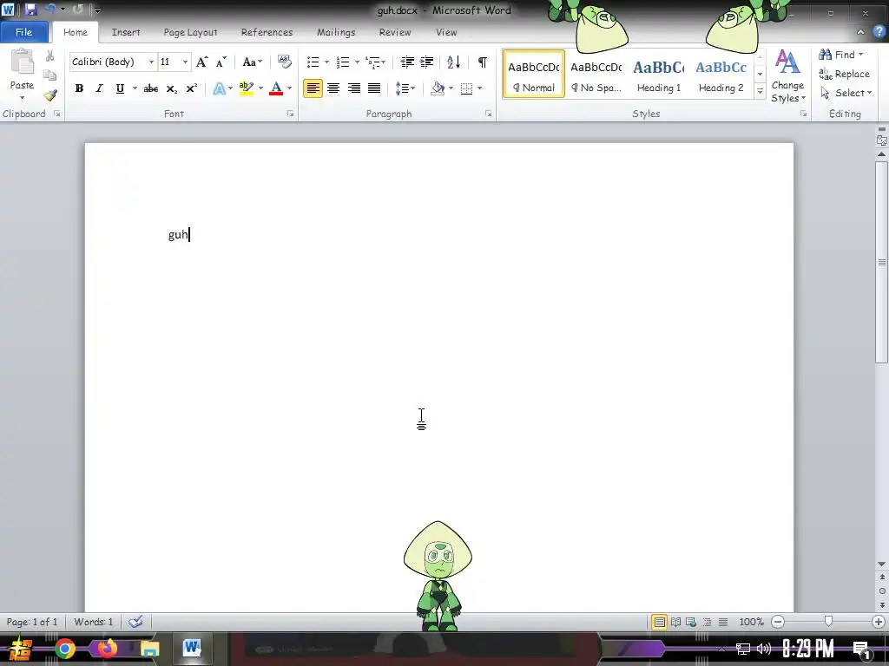Switch to the Mailings tab

(336, 32)
